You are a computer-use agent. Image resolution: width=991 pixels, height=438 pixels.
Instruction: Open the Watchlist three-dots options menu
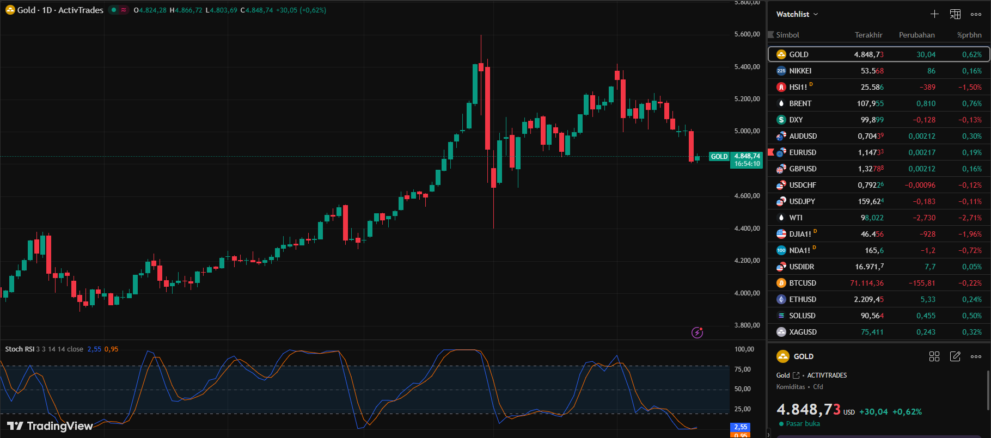click(976, 14)
